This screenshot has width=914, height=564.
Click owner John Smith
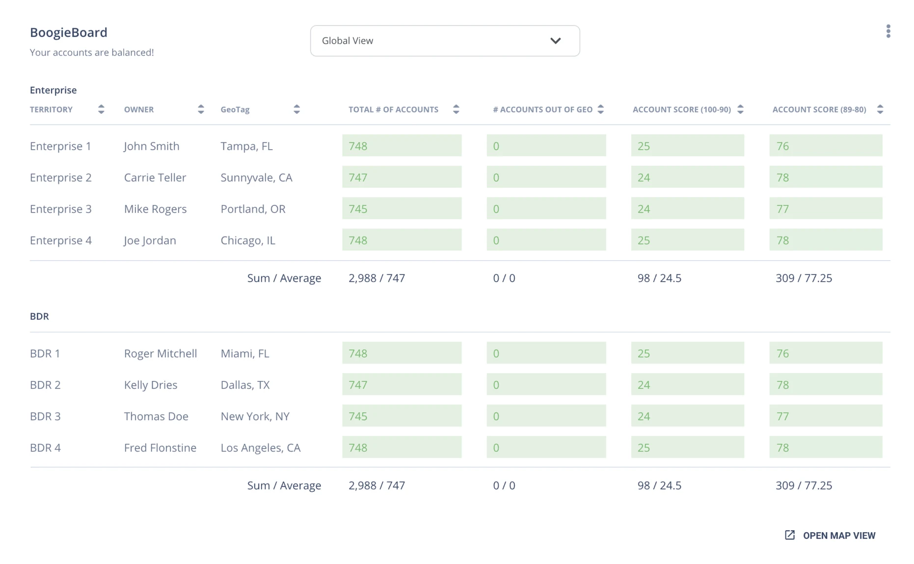pyautogui.click(x=152, y=146)
